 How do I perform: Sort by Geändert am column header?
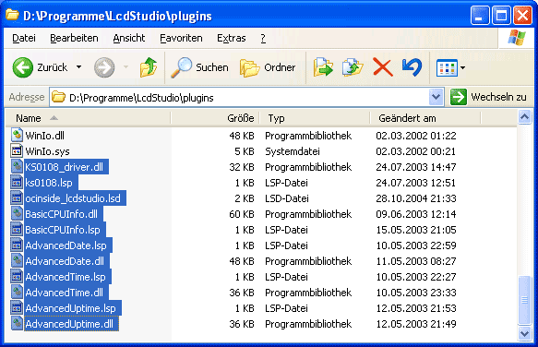[425, 118]
